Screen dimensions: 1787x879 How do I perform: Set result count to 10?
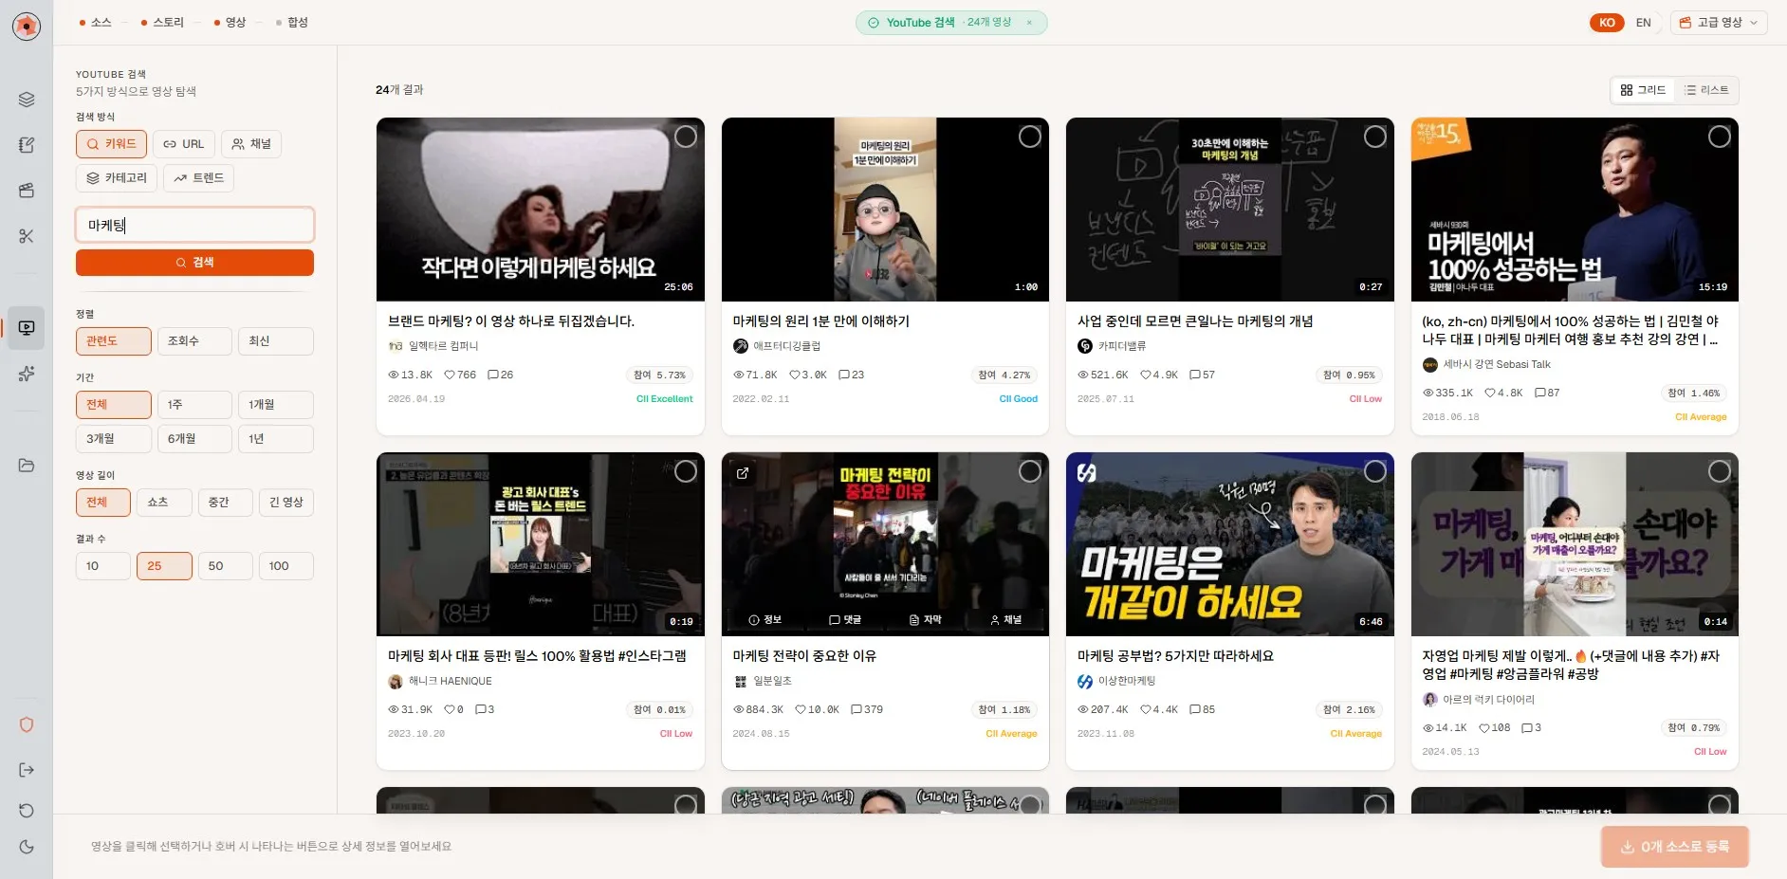(103, 566)
